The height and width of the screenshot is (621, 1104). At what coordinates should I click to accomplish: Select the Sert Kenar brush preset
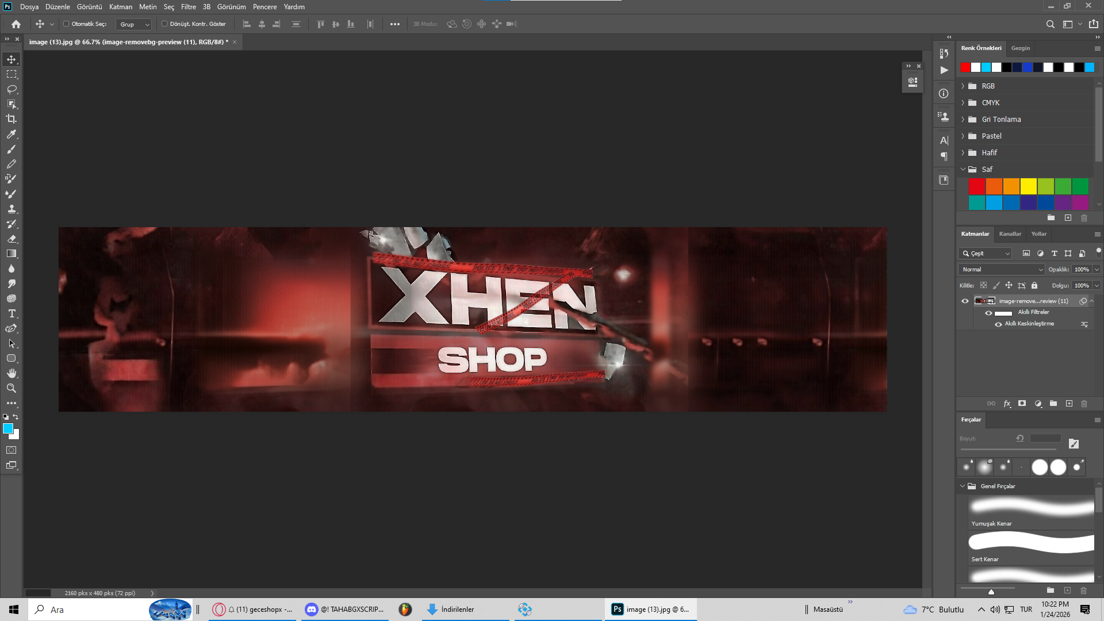pyautogui.click(x=1032, y=547)
